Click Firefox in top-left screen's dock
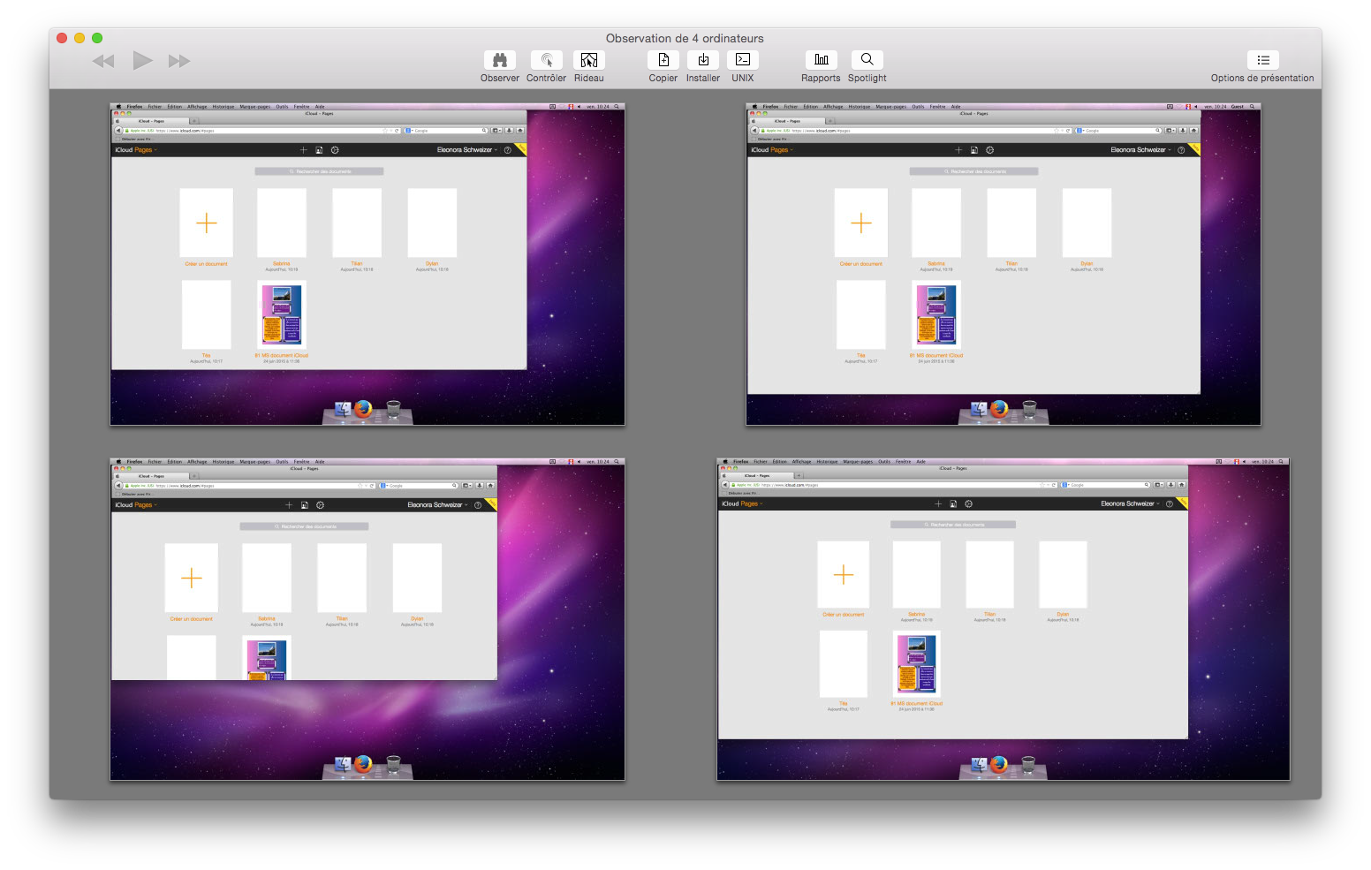Viewport: 1371px width, 870px height. click(x=363, y=410)
